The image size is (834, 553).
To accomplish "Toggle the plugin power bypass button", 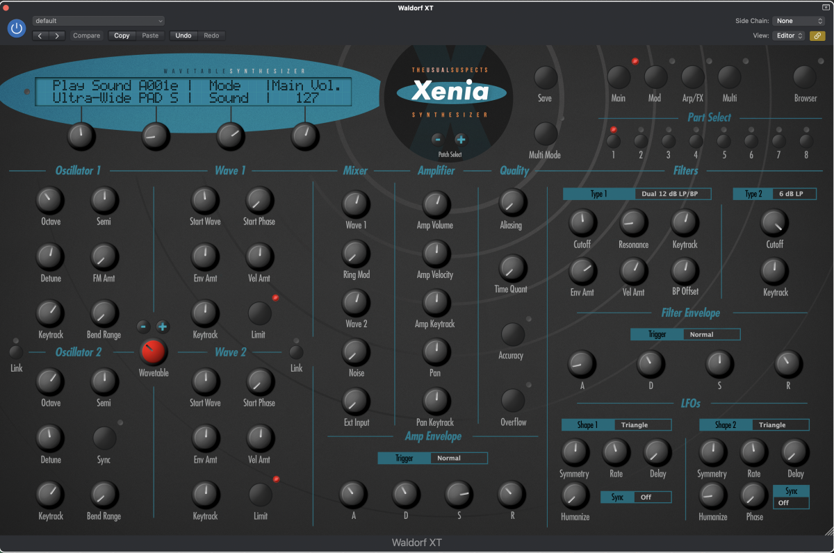I will (17, 28).
